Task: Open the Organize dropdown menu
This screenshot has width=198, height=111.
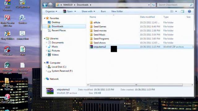Action: [x=51, y=11]
